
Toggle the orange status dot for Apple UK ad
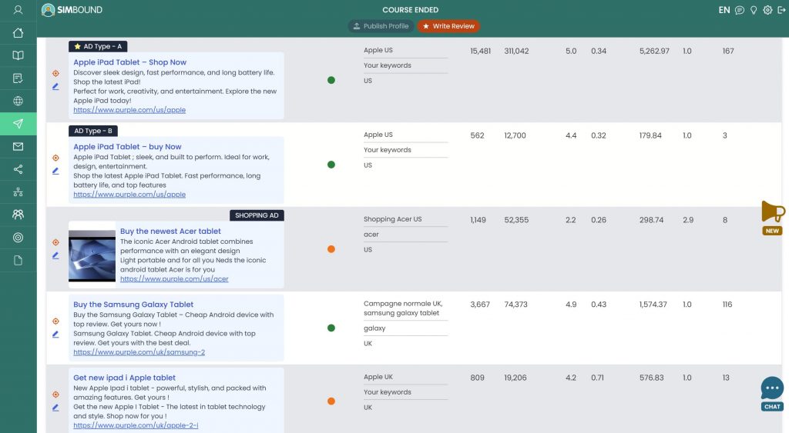pyautogui.click(x=331, y=401)
